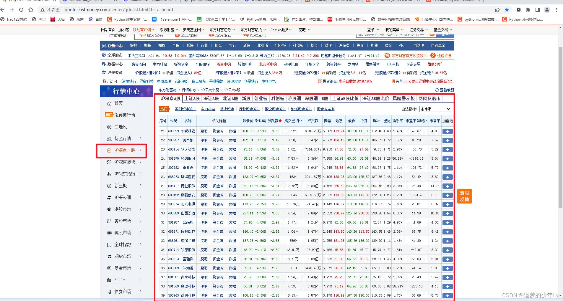Reload the page with browser refresh icon

pyautogui.click(x=21, y=10)
